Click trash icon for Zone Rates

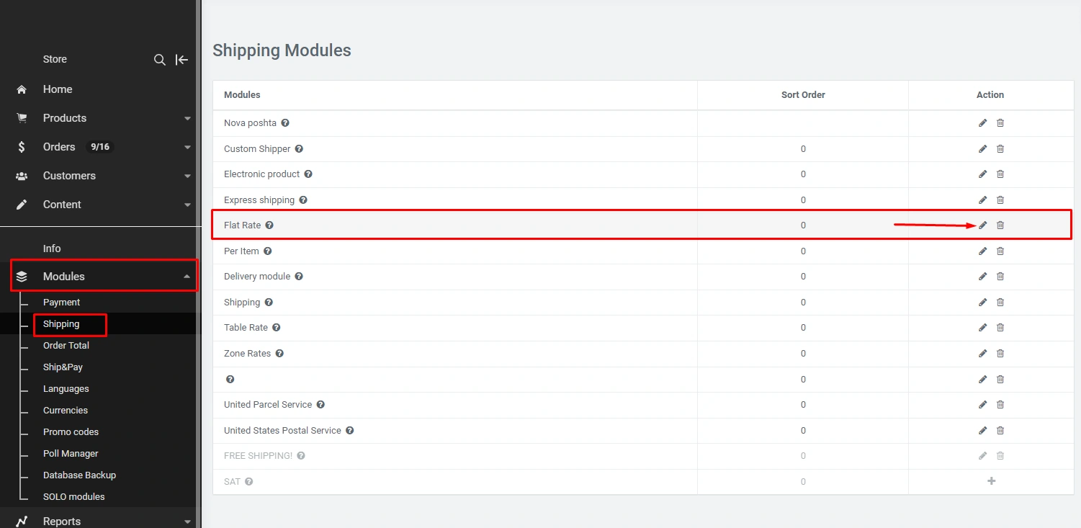(1000, 354)
